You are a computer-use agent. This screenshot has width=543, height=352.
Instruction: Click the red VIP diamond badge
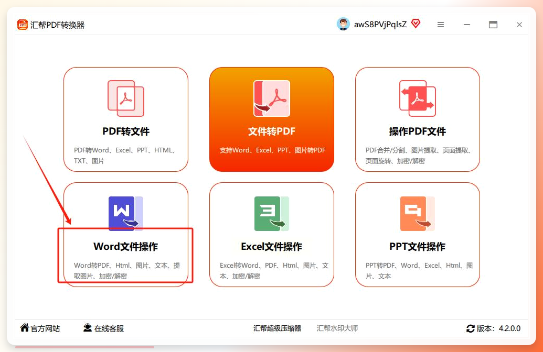pyautogui.click(x=416, y=24)
